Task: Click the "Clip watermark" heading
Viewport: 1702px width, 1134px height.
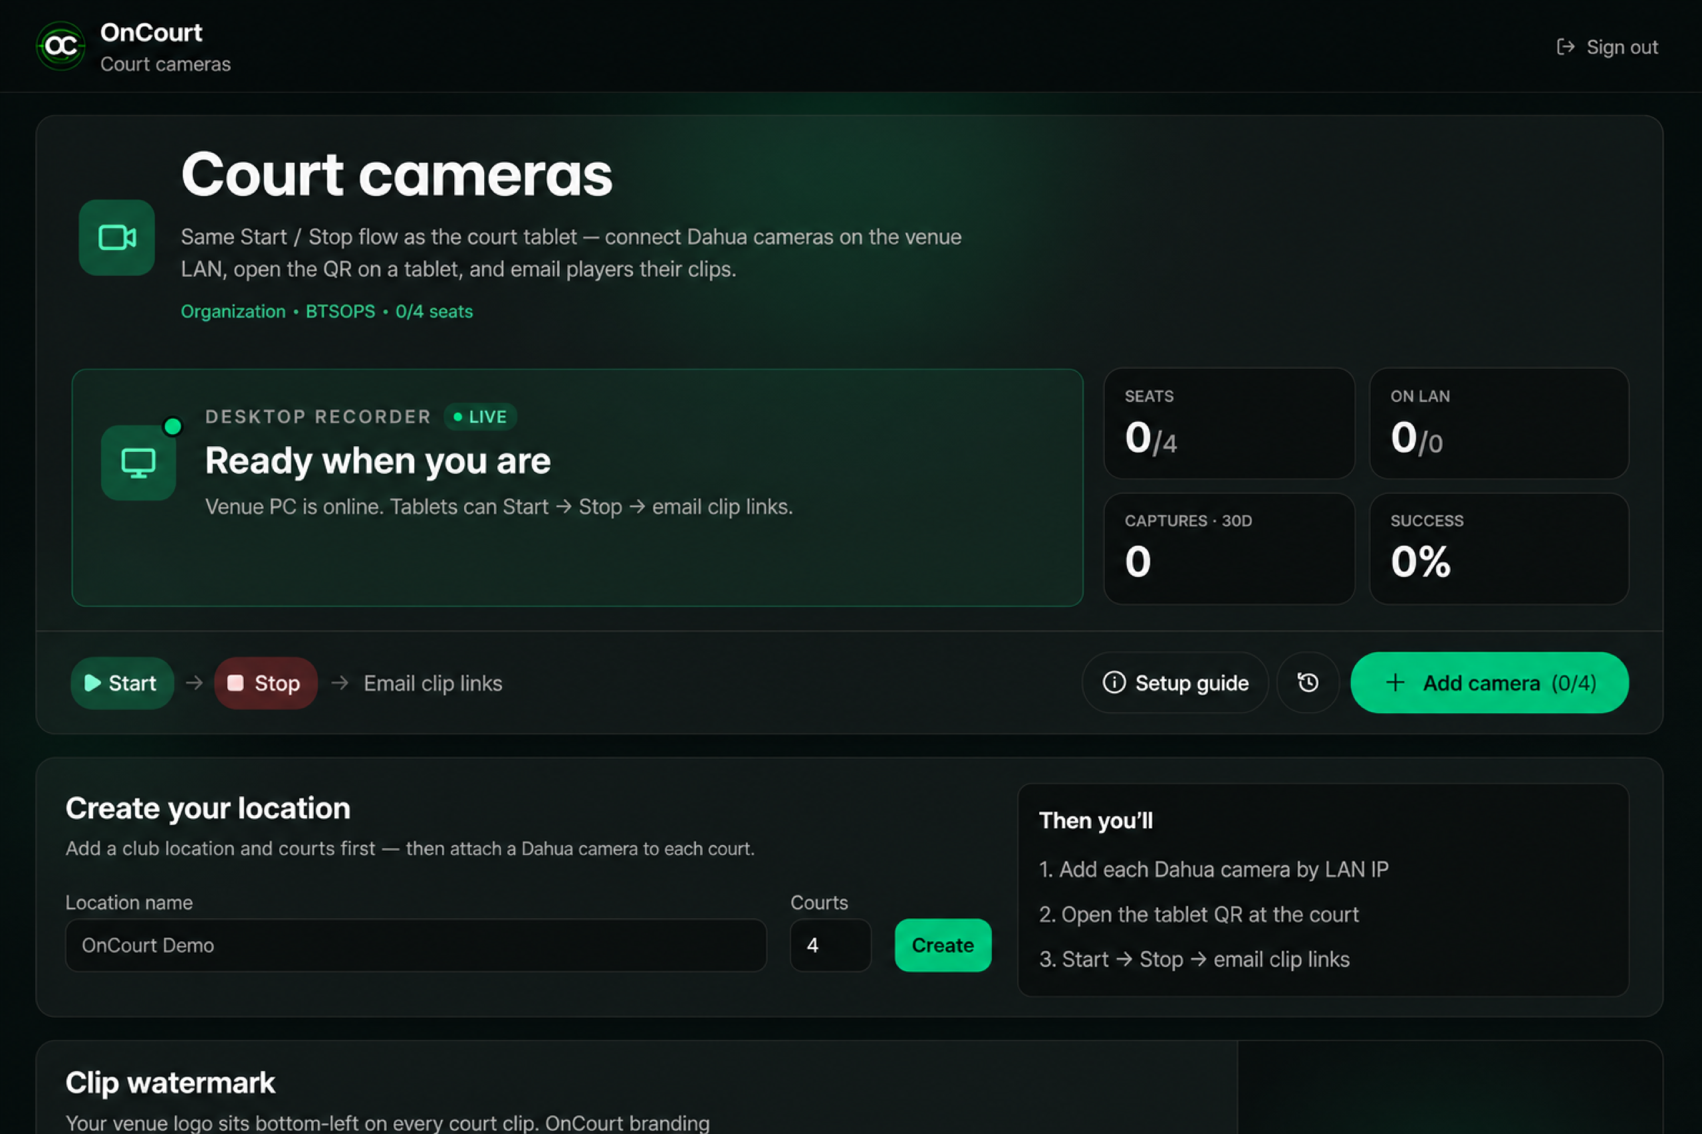Action: 170,1083
